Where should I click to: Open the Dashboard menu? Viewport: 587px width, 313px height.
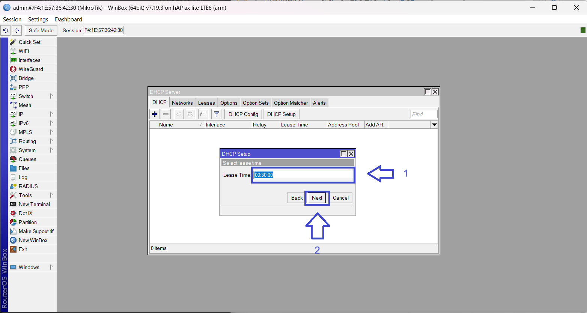tap(68, 20)
